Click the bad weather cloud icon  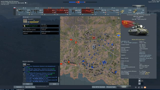[x=25, y=3]
